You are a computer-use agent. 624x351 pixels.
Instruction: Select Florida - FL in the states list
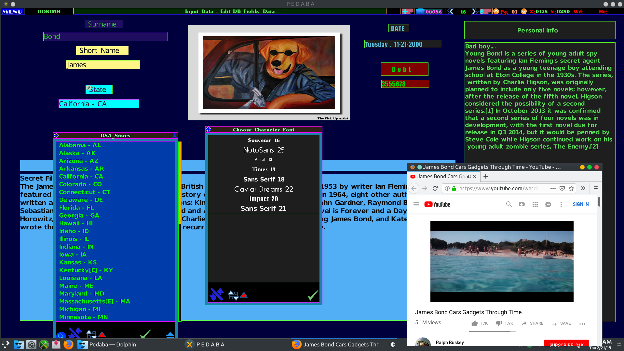76,208
